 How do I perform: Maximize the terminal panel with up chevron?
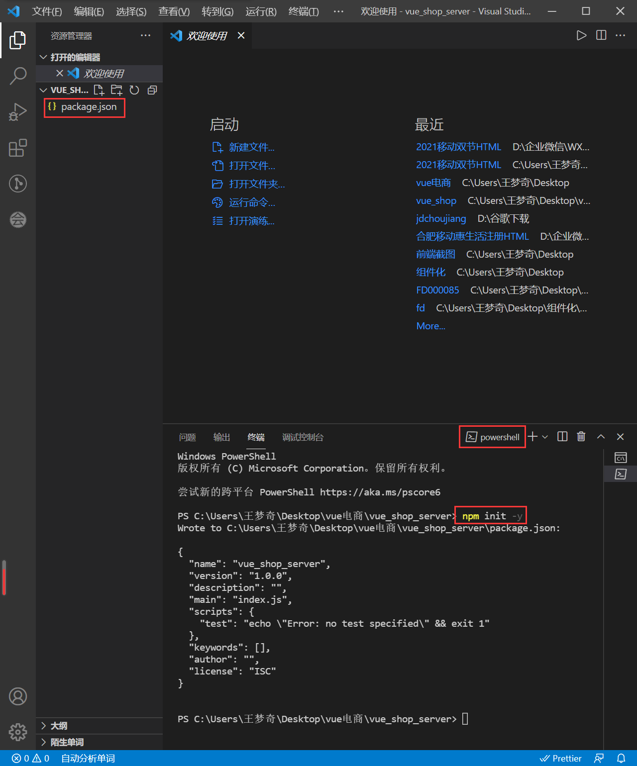pyautogui.click(x=601, y=437)
